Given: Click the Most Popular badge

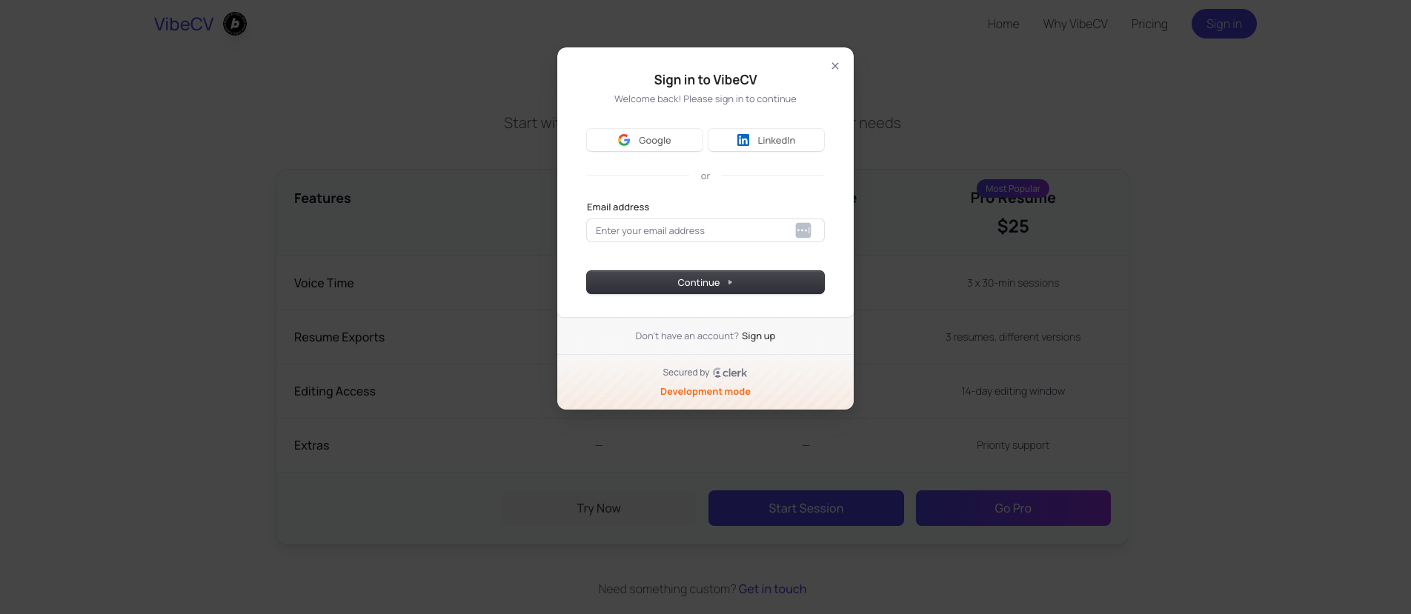Looking at the screenshot, I should coord(1012,188).
